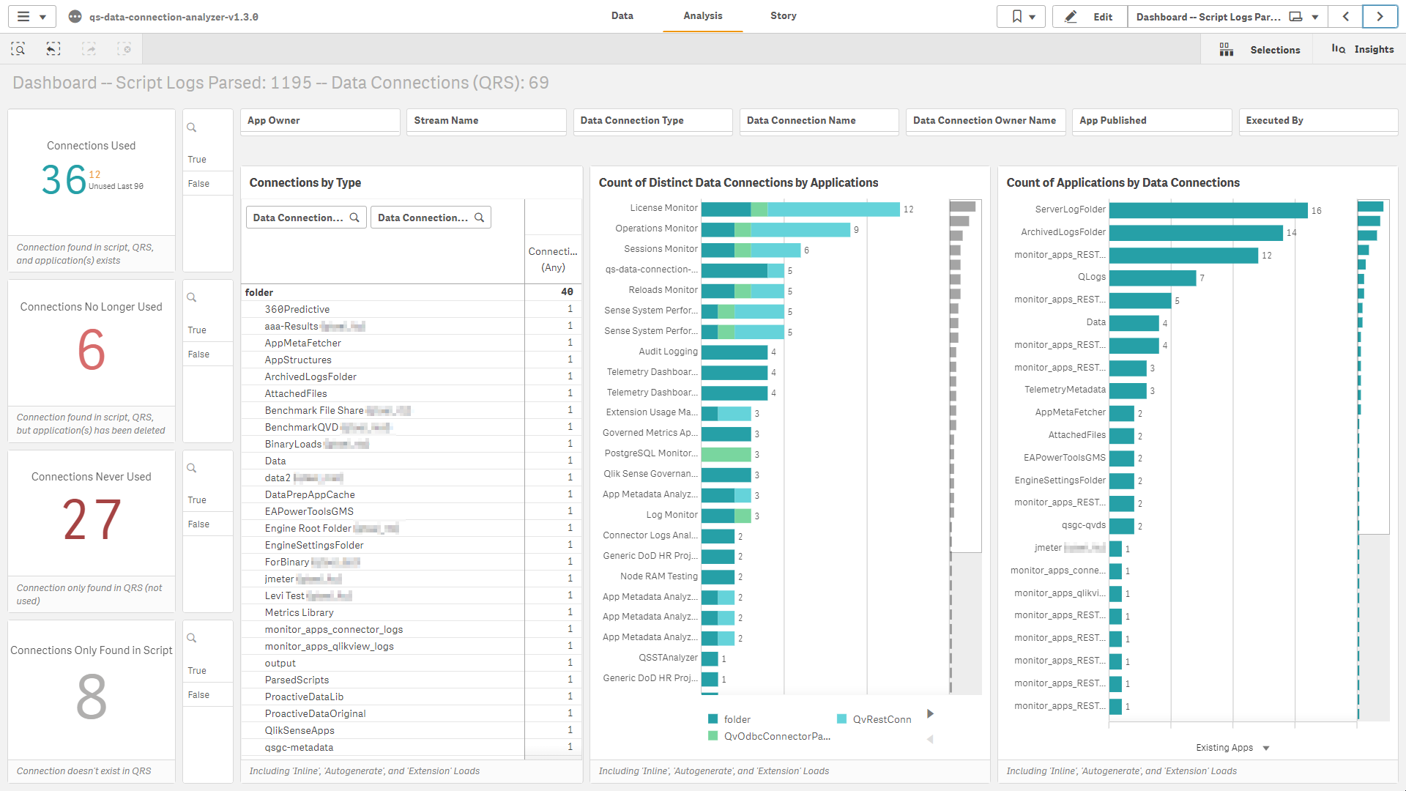Click the Edit button

(1090, 16)
